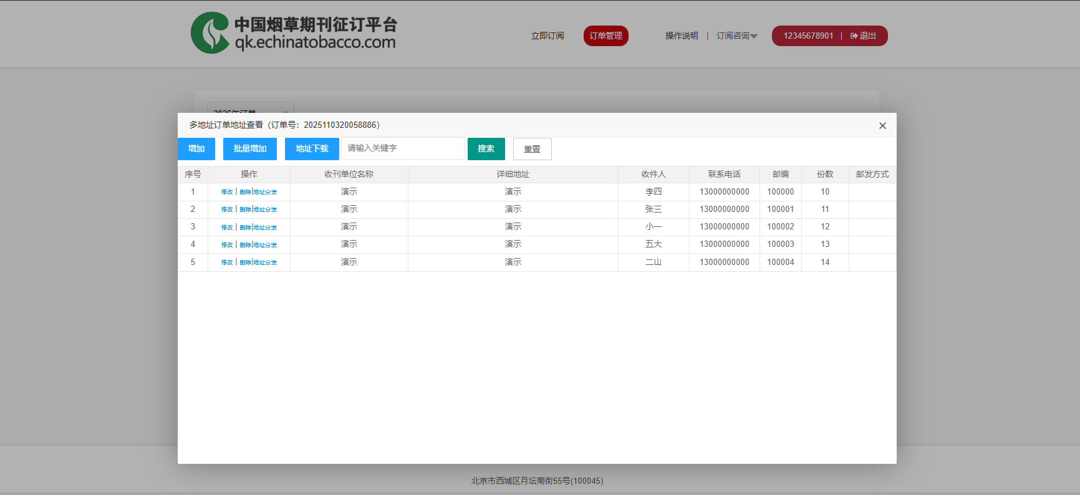Click 地址分发 for row 3
Viewport: 1080px width, 495px height.
(265, 228)
